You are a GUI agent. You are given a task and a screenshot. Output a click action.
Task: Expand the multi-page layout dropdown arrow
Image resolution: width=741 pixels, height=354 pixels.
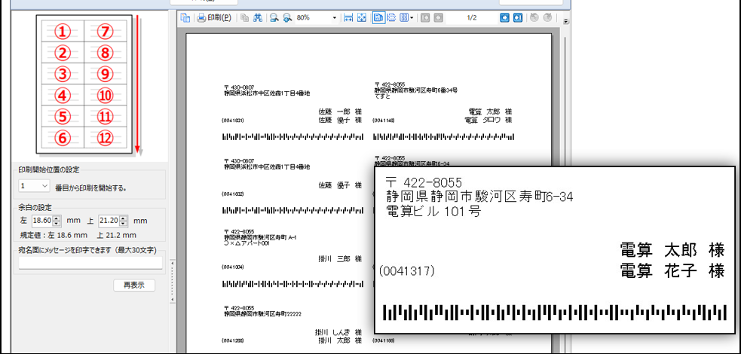[x=412, y=17]
